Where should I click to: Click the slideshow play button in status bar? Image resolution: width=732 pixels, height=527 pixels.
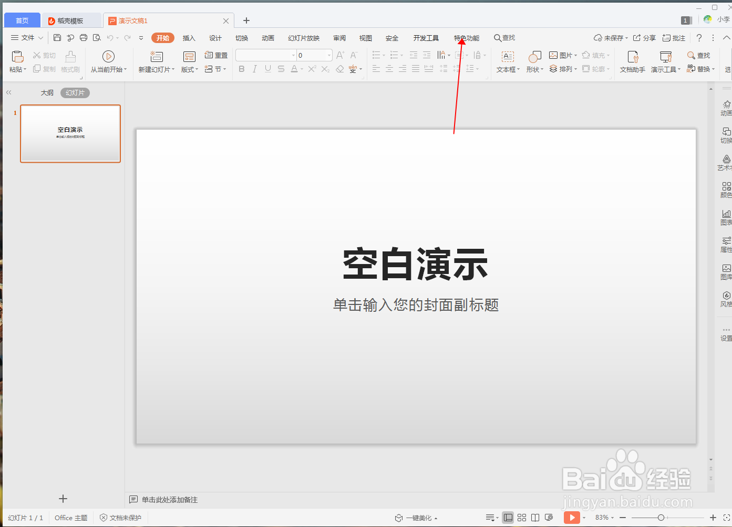572,518
